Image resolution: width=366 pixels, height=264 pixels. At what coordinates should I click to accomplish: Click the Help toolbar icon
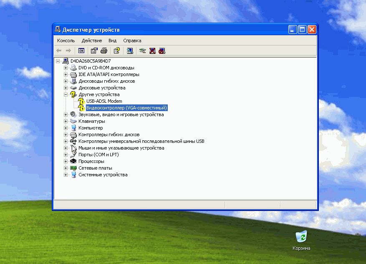[x=117, y=51]
